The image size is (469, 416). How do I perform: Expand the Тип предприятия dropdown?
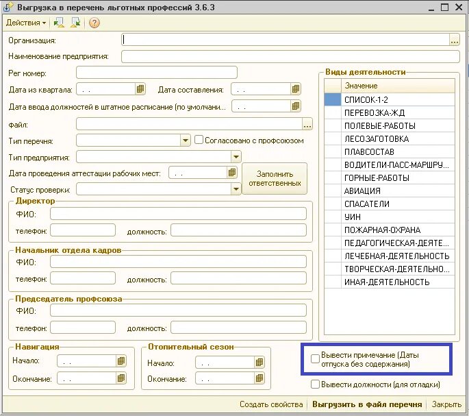pos(236,157)
